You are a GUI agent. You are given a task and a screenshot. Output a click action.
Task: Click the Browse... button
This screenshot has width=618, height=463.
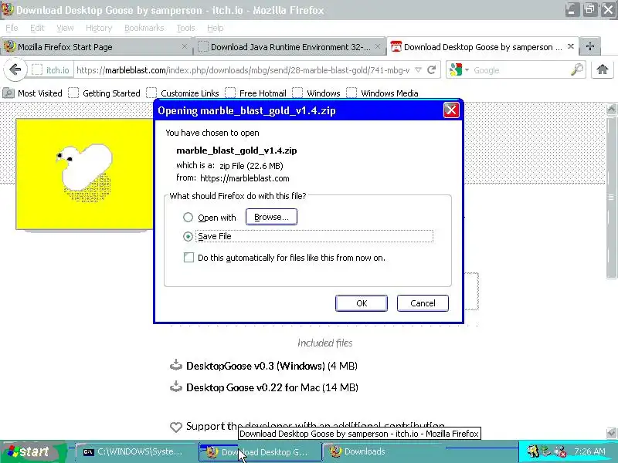(x=271, y=217)
